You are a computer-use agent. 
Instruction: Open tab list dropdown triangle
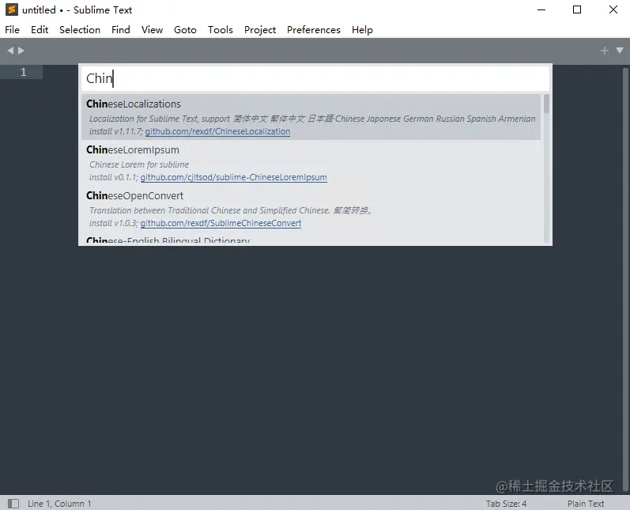[x=620, y=51]
